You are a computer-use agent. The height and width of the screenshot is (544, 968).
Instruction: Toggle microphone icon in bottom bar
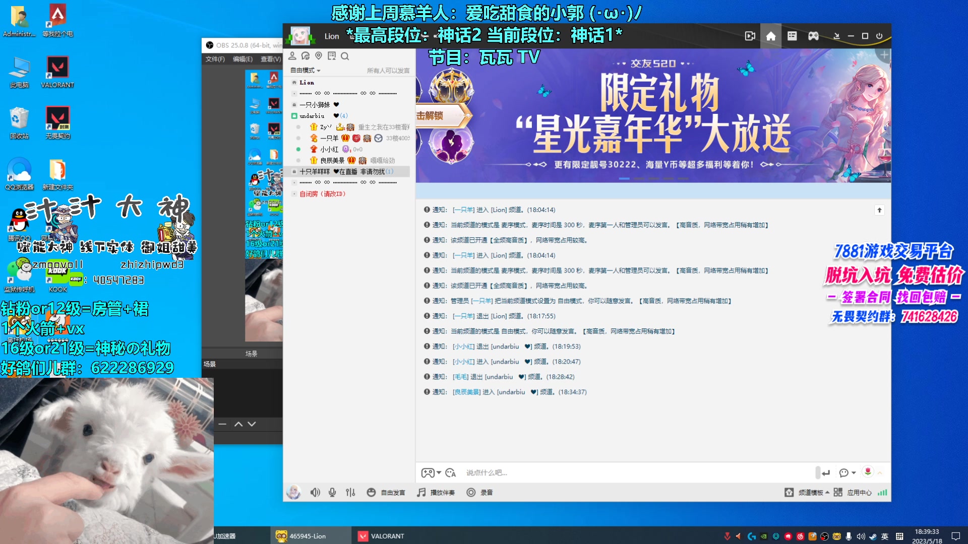point(332,493)
